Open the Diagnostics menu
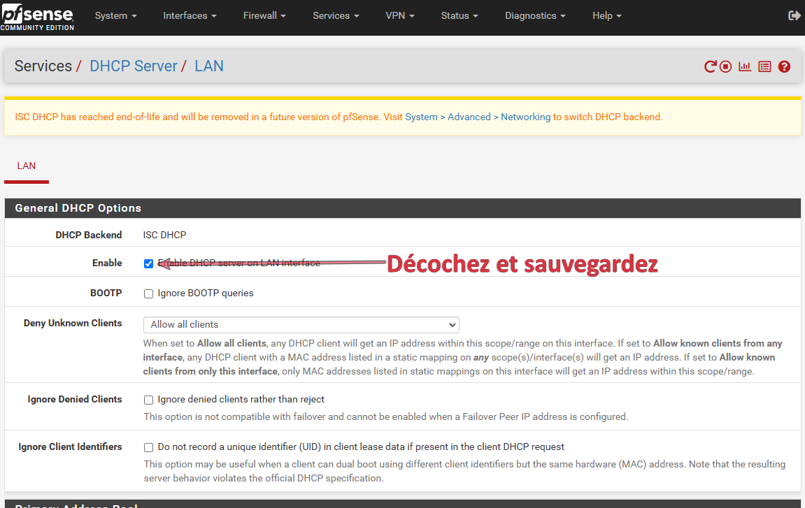This screenshot has height=508, width=805. point(535,15)
